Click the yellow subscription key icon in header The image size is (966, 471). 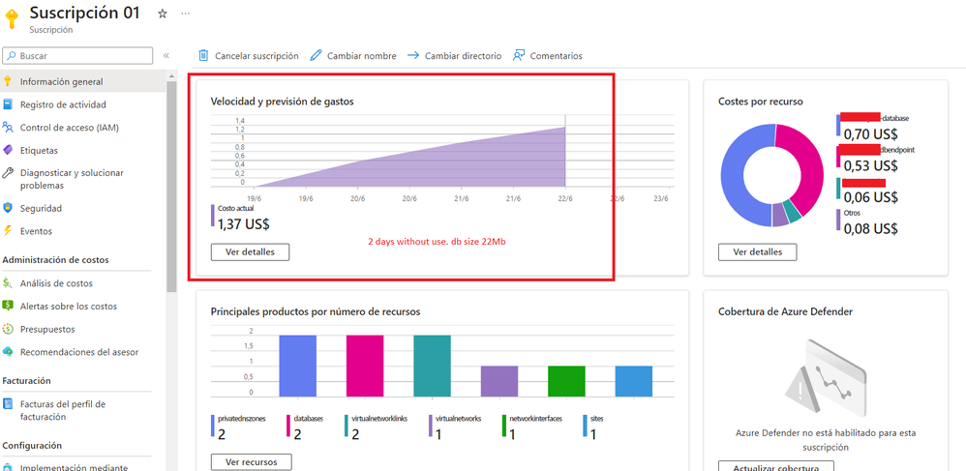pyautogui.click(x=13, y=17)
